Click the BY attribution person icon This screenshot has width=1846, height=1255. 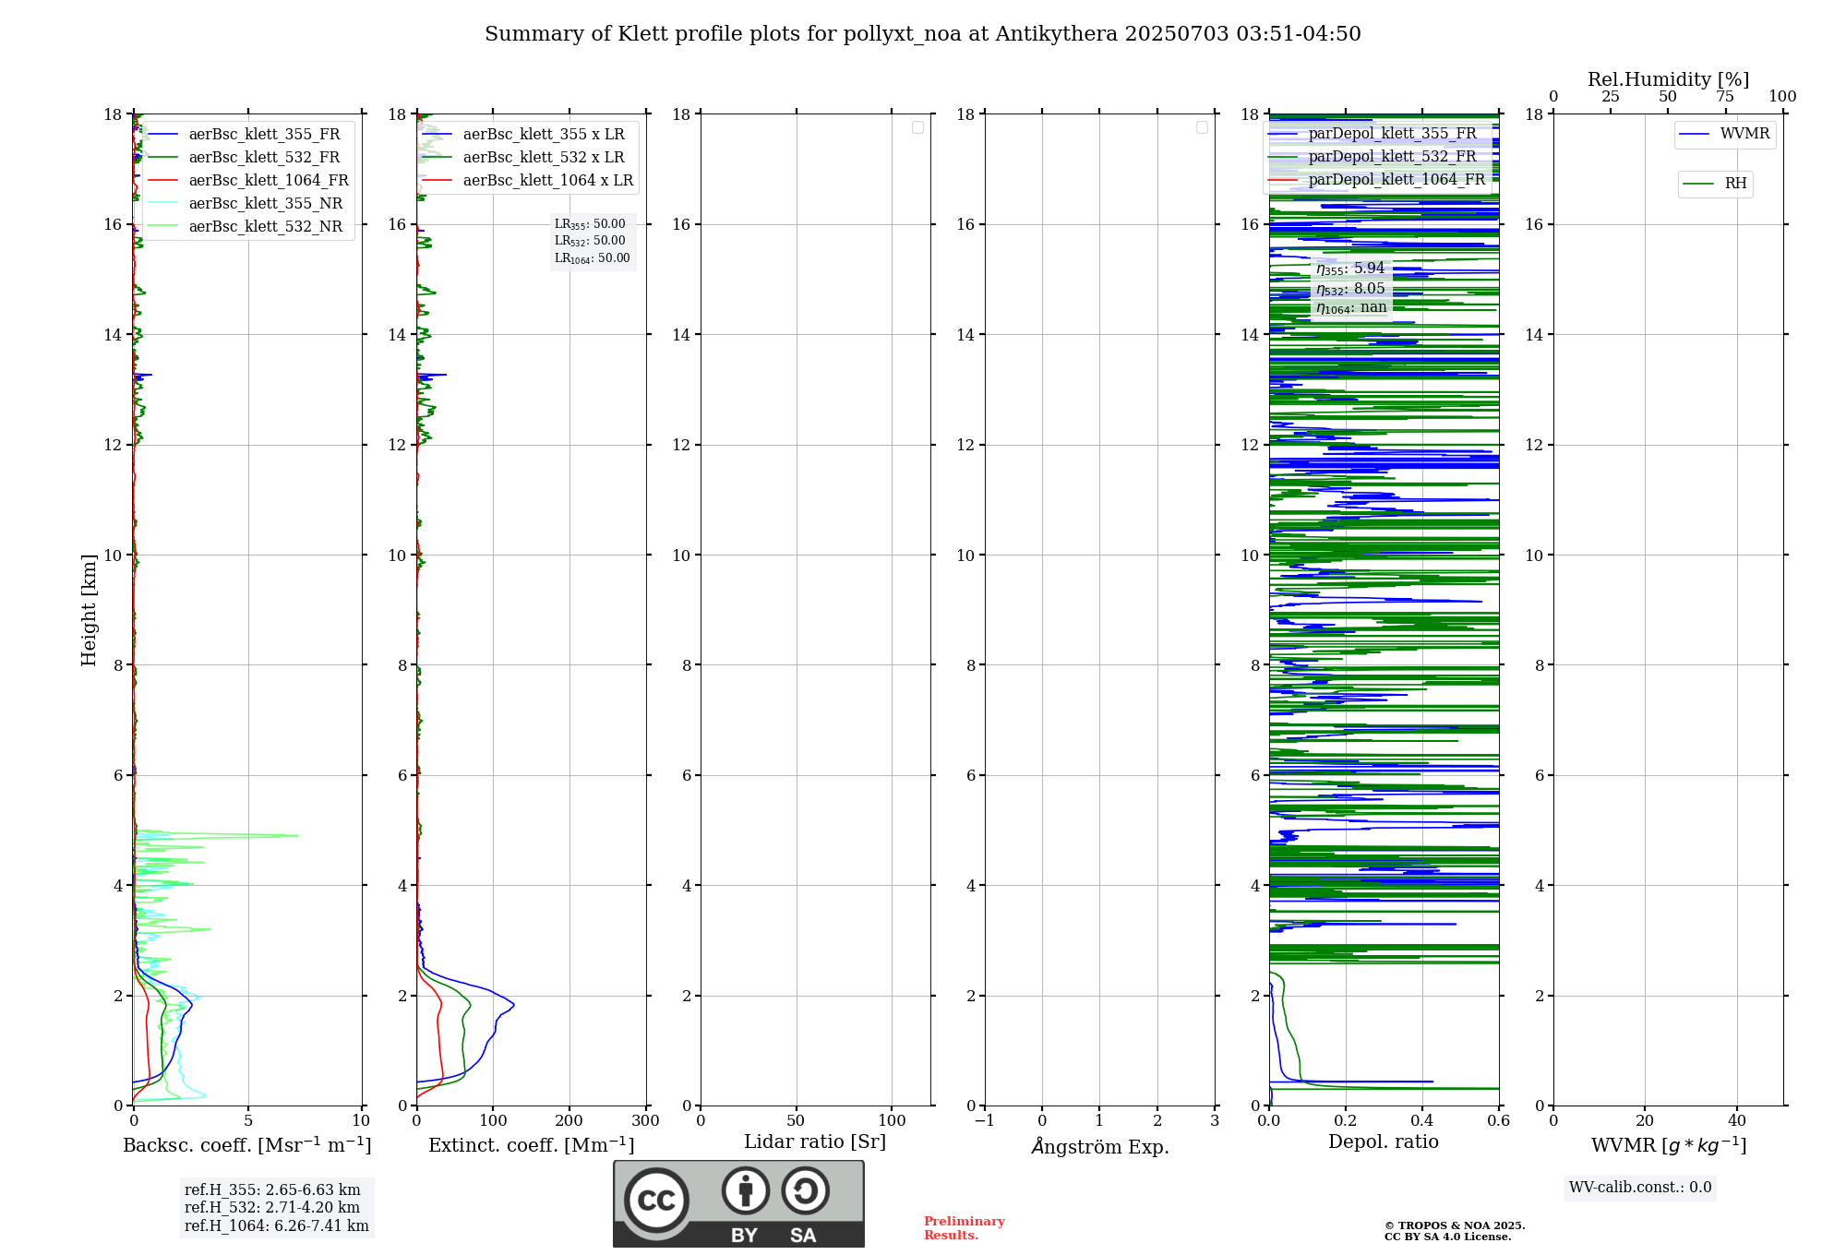[746, 1190]
